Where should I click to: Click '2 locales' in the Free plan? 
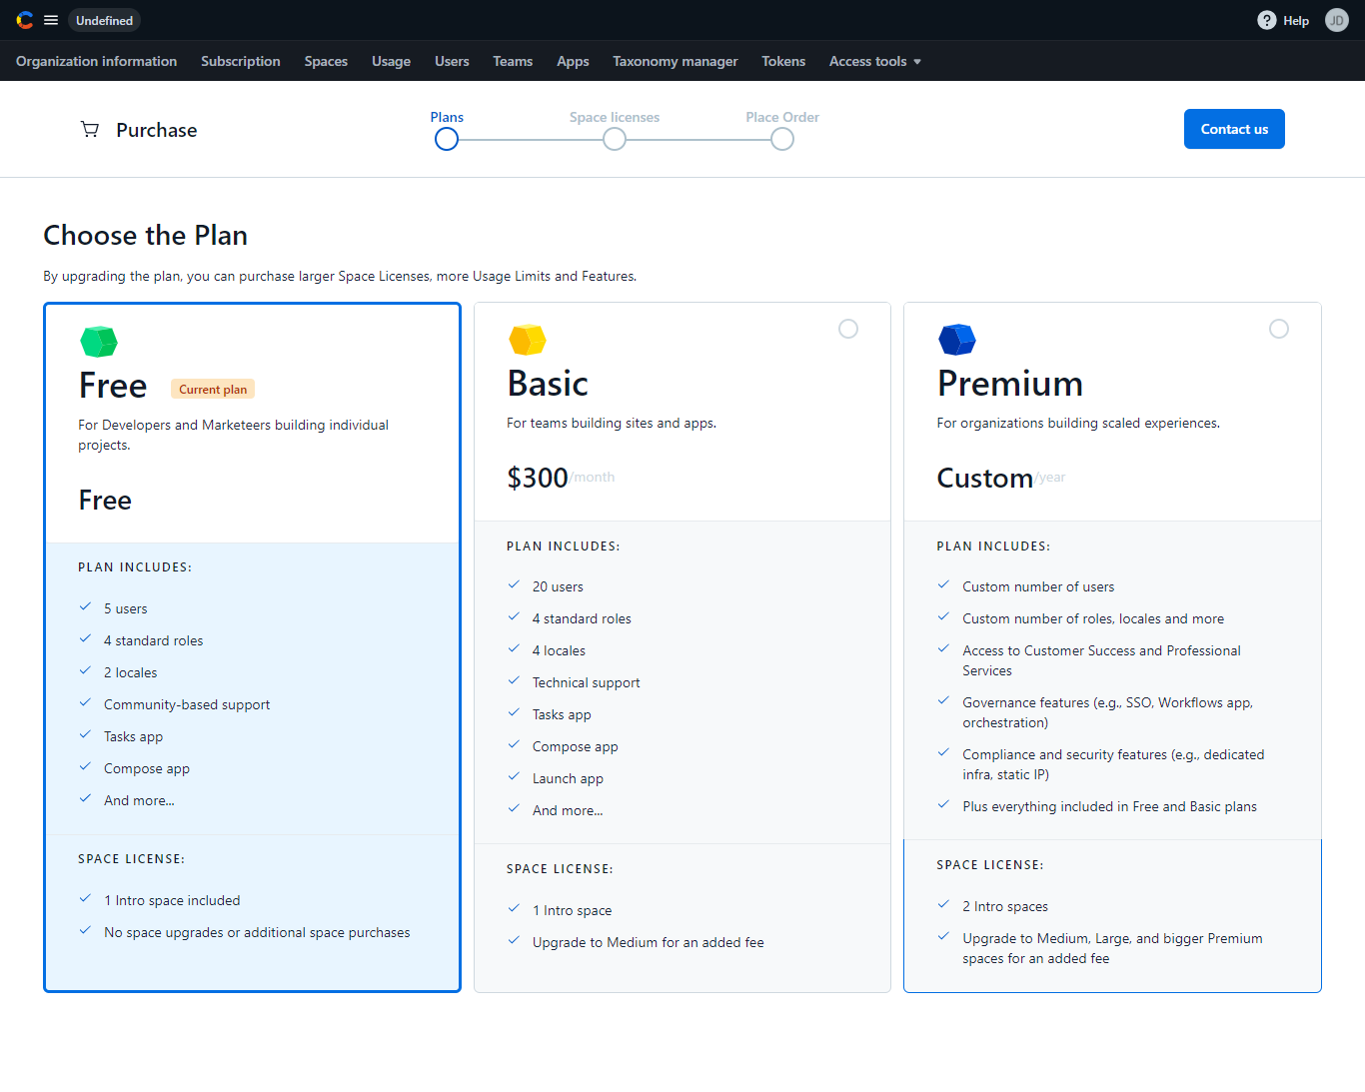(131, 672)
